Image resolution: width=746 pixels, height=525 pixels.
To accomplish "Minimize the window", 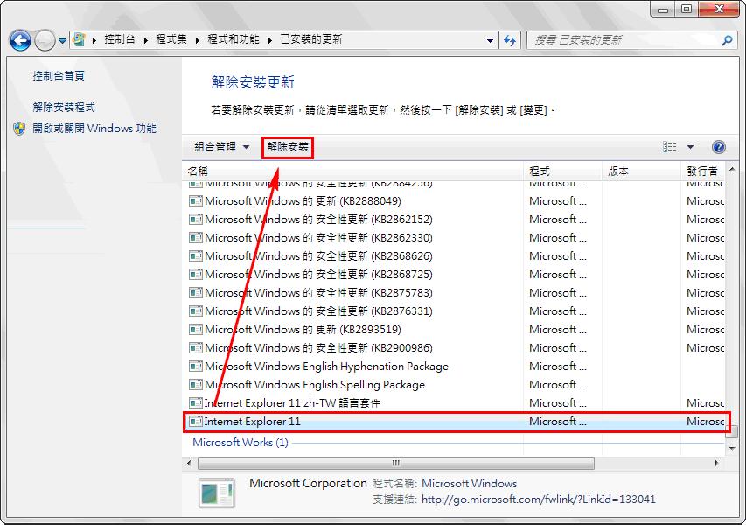I will 664,10.
